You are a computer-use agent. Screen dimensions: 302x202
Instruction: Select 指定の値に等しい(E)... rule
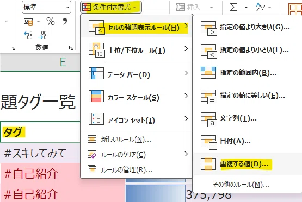[247, 96]
